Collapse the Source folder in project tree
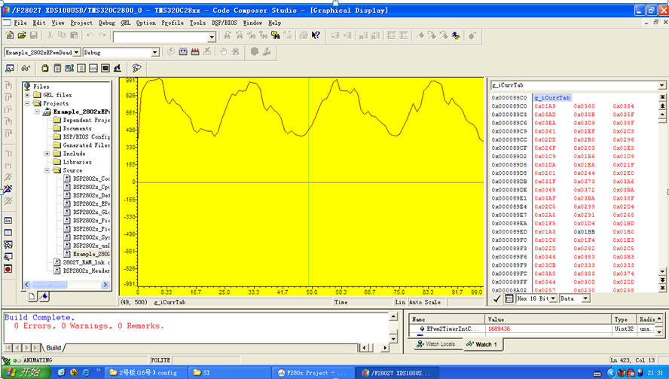The height and width of the screenshot is (379, 669). (x=47, y=170)
